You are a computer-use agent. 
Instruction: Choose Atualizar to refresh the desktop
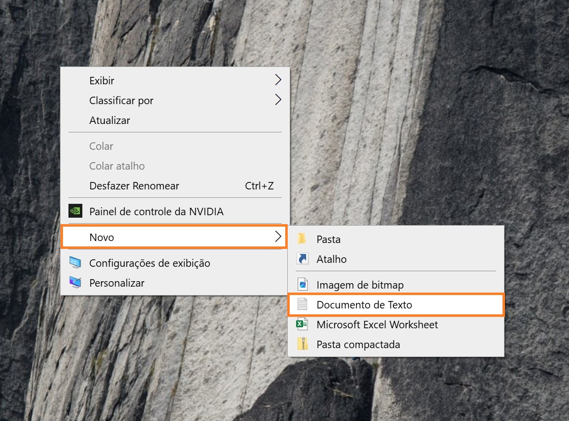click(110, 120)
